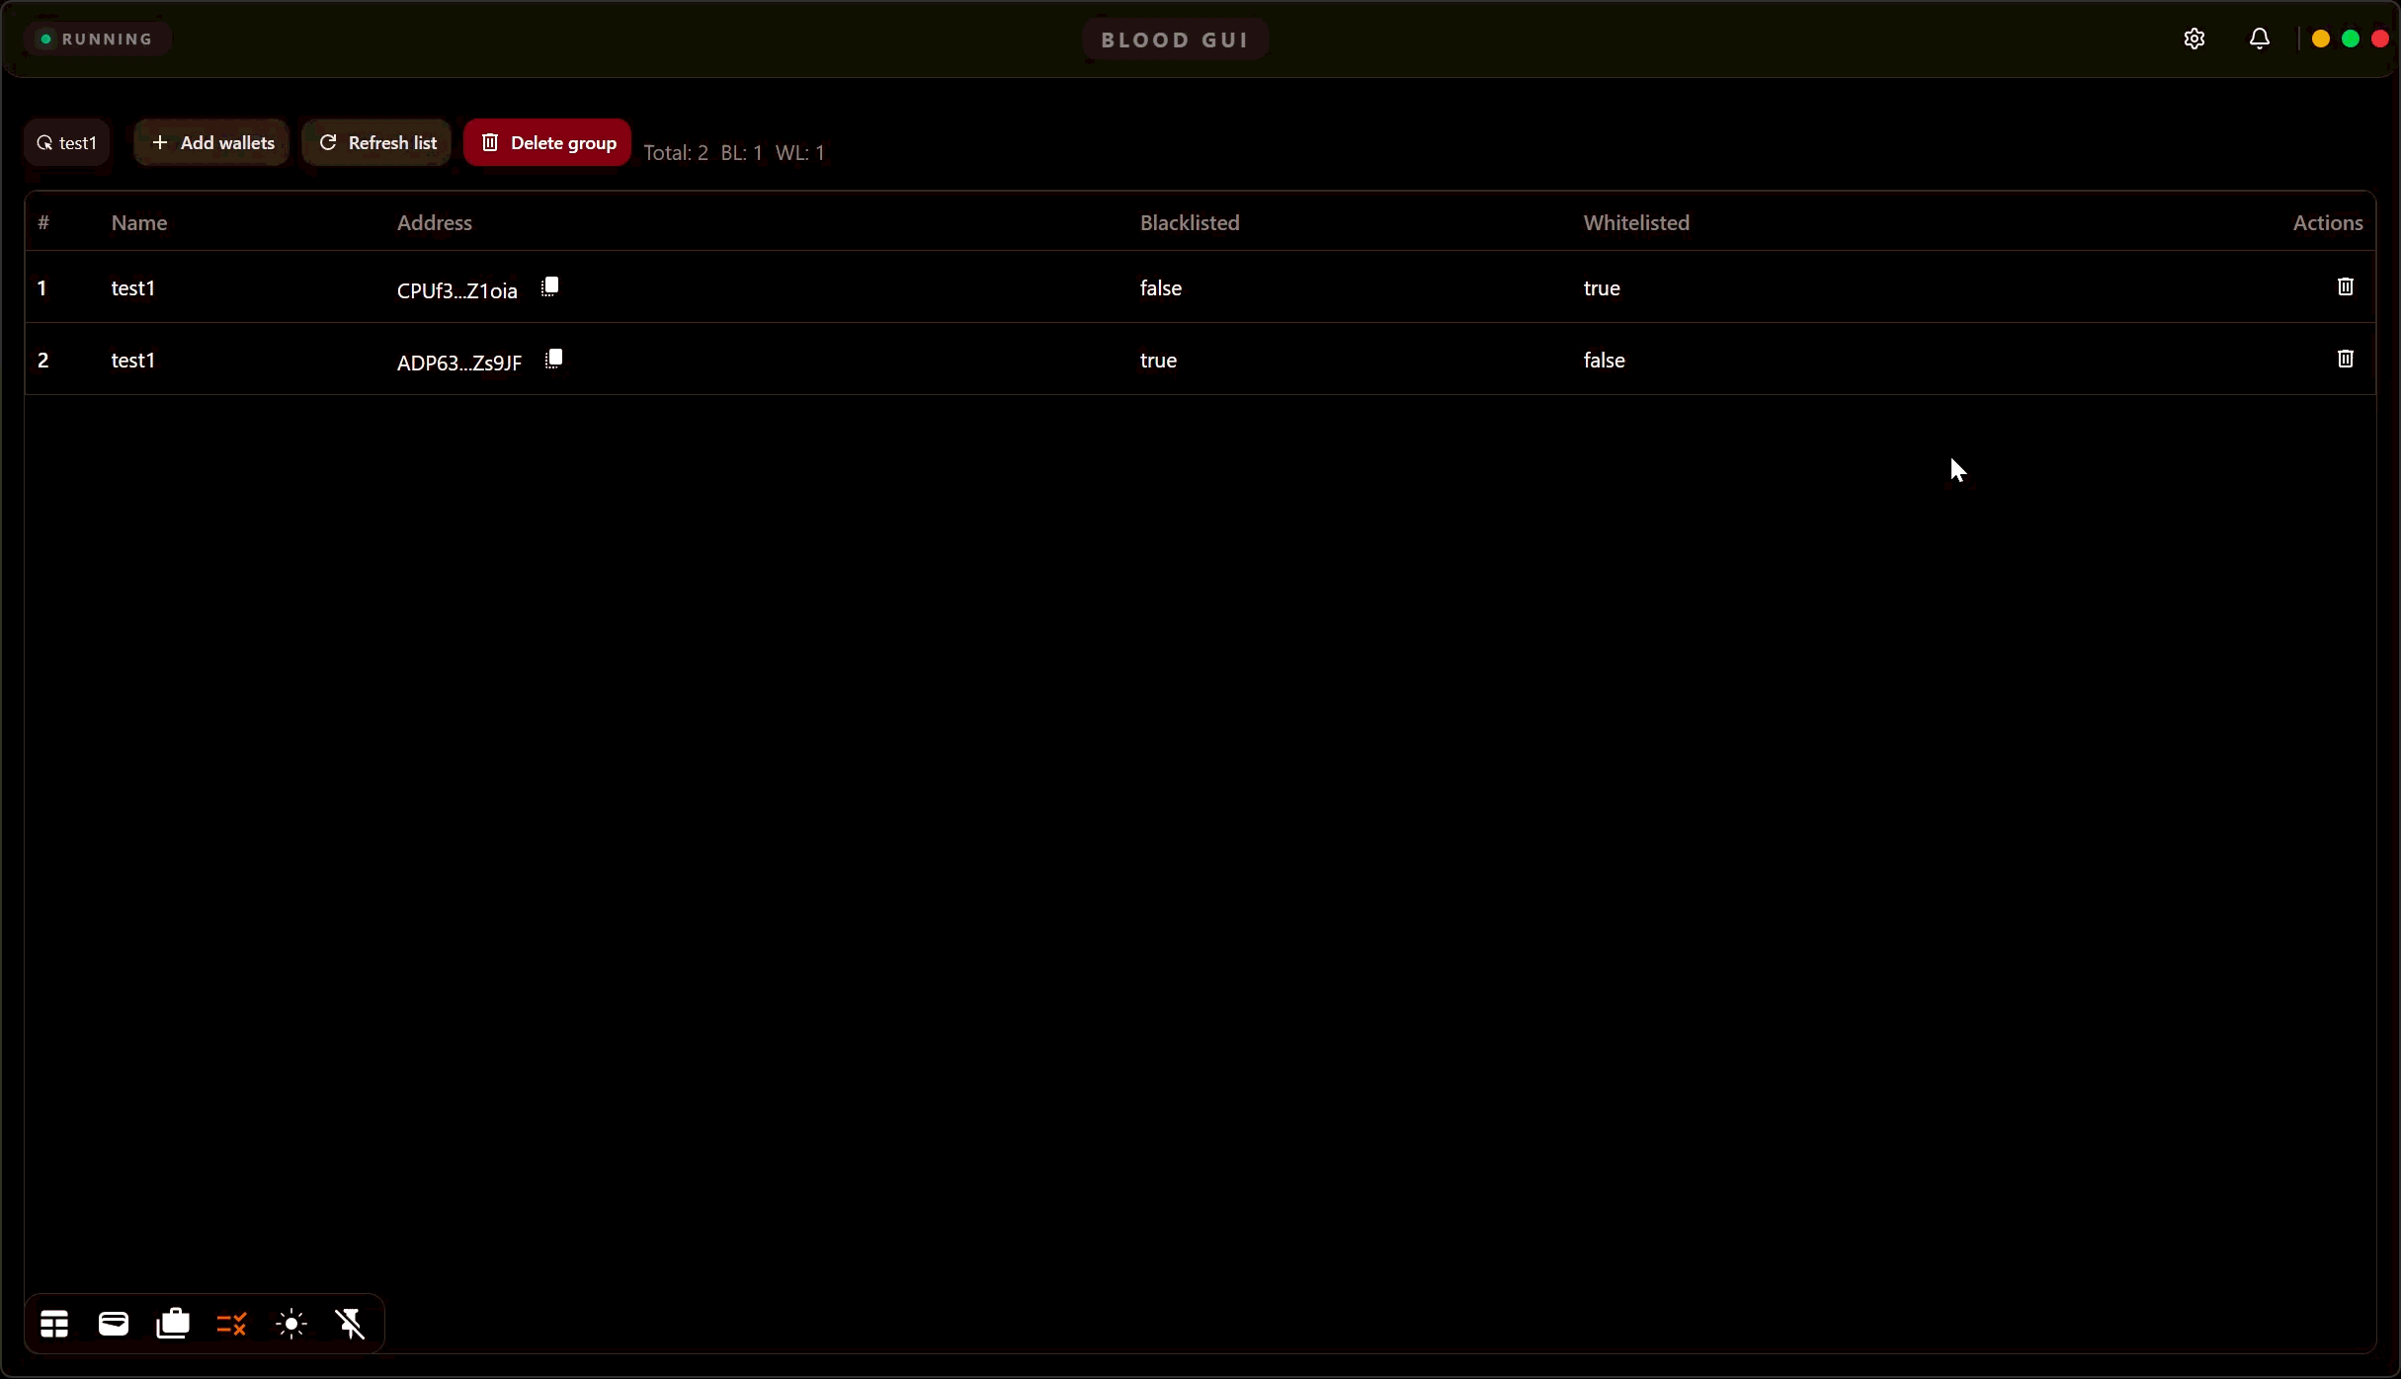Viewport: 2401px width, 1379px height.
Task: Open the wallet section in bottom dock
Action: 114,1324
